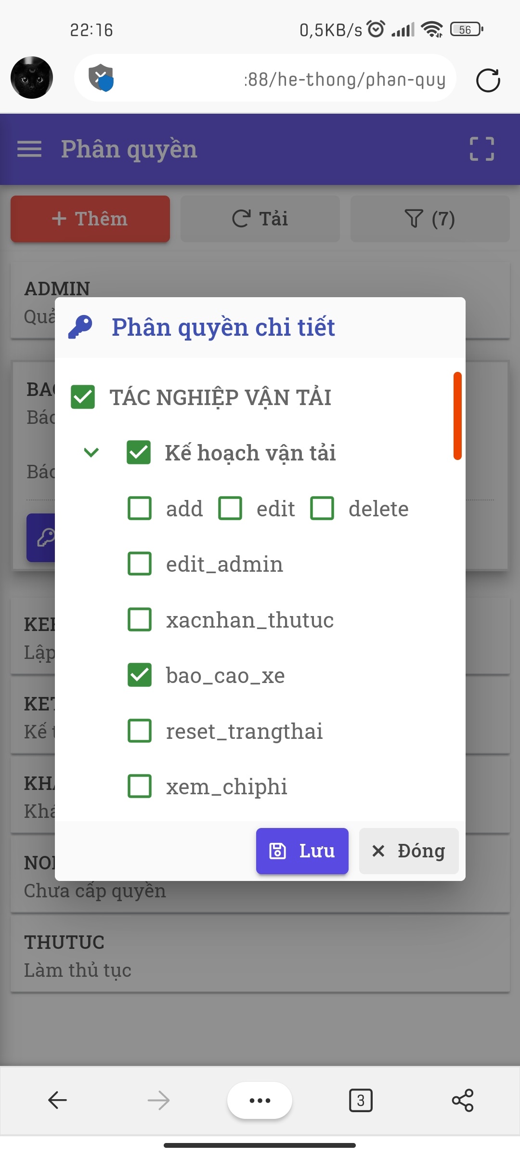Viewport: 520px width, 1156px height.
Task: Close the dialog with Đóng
Action: [409, 851]
